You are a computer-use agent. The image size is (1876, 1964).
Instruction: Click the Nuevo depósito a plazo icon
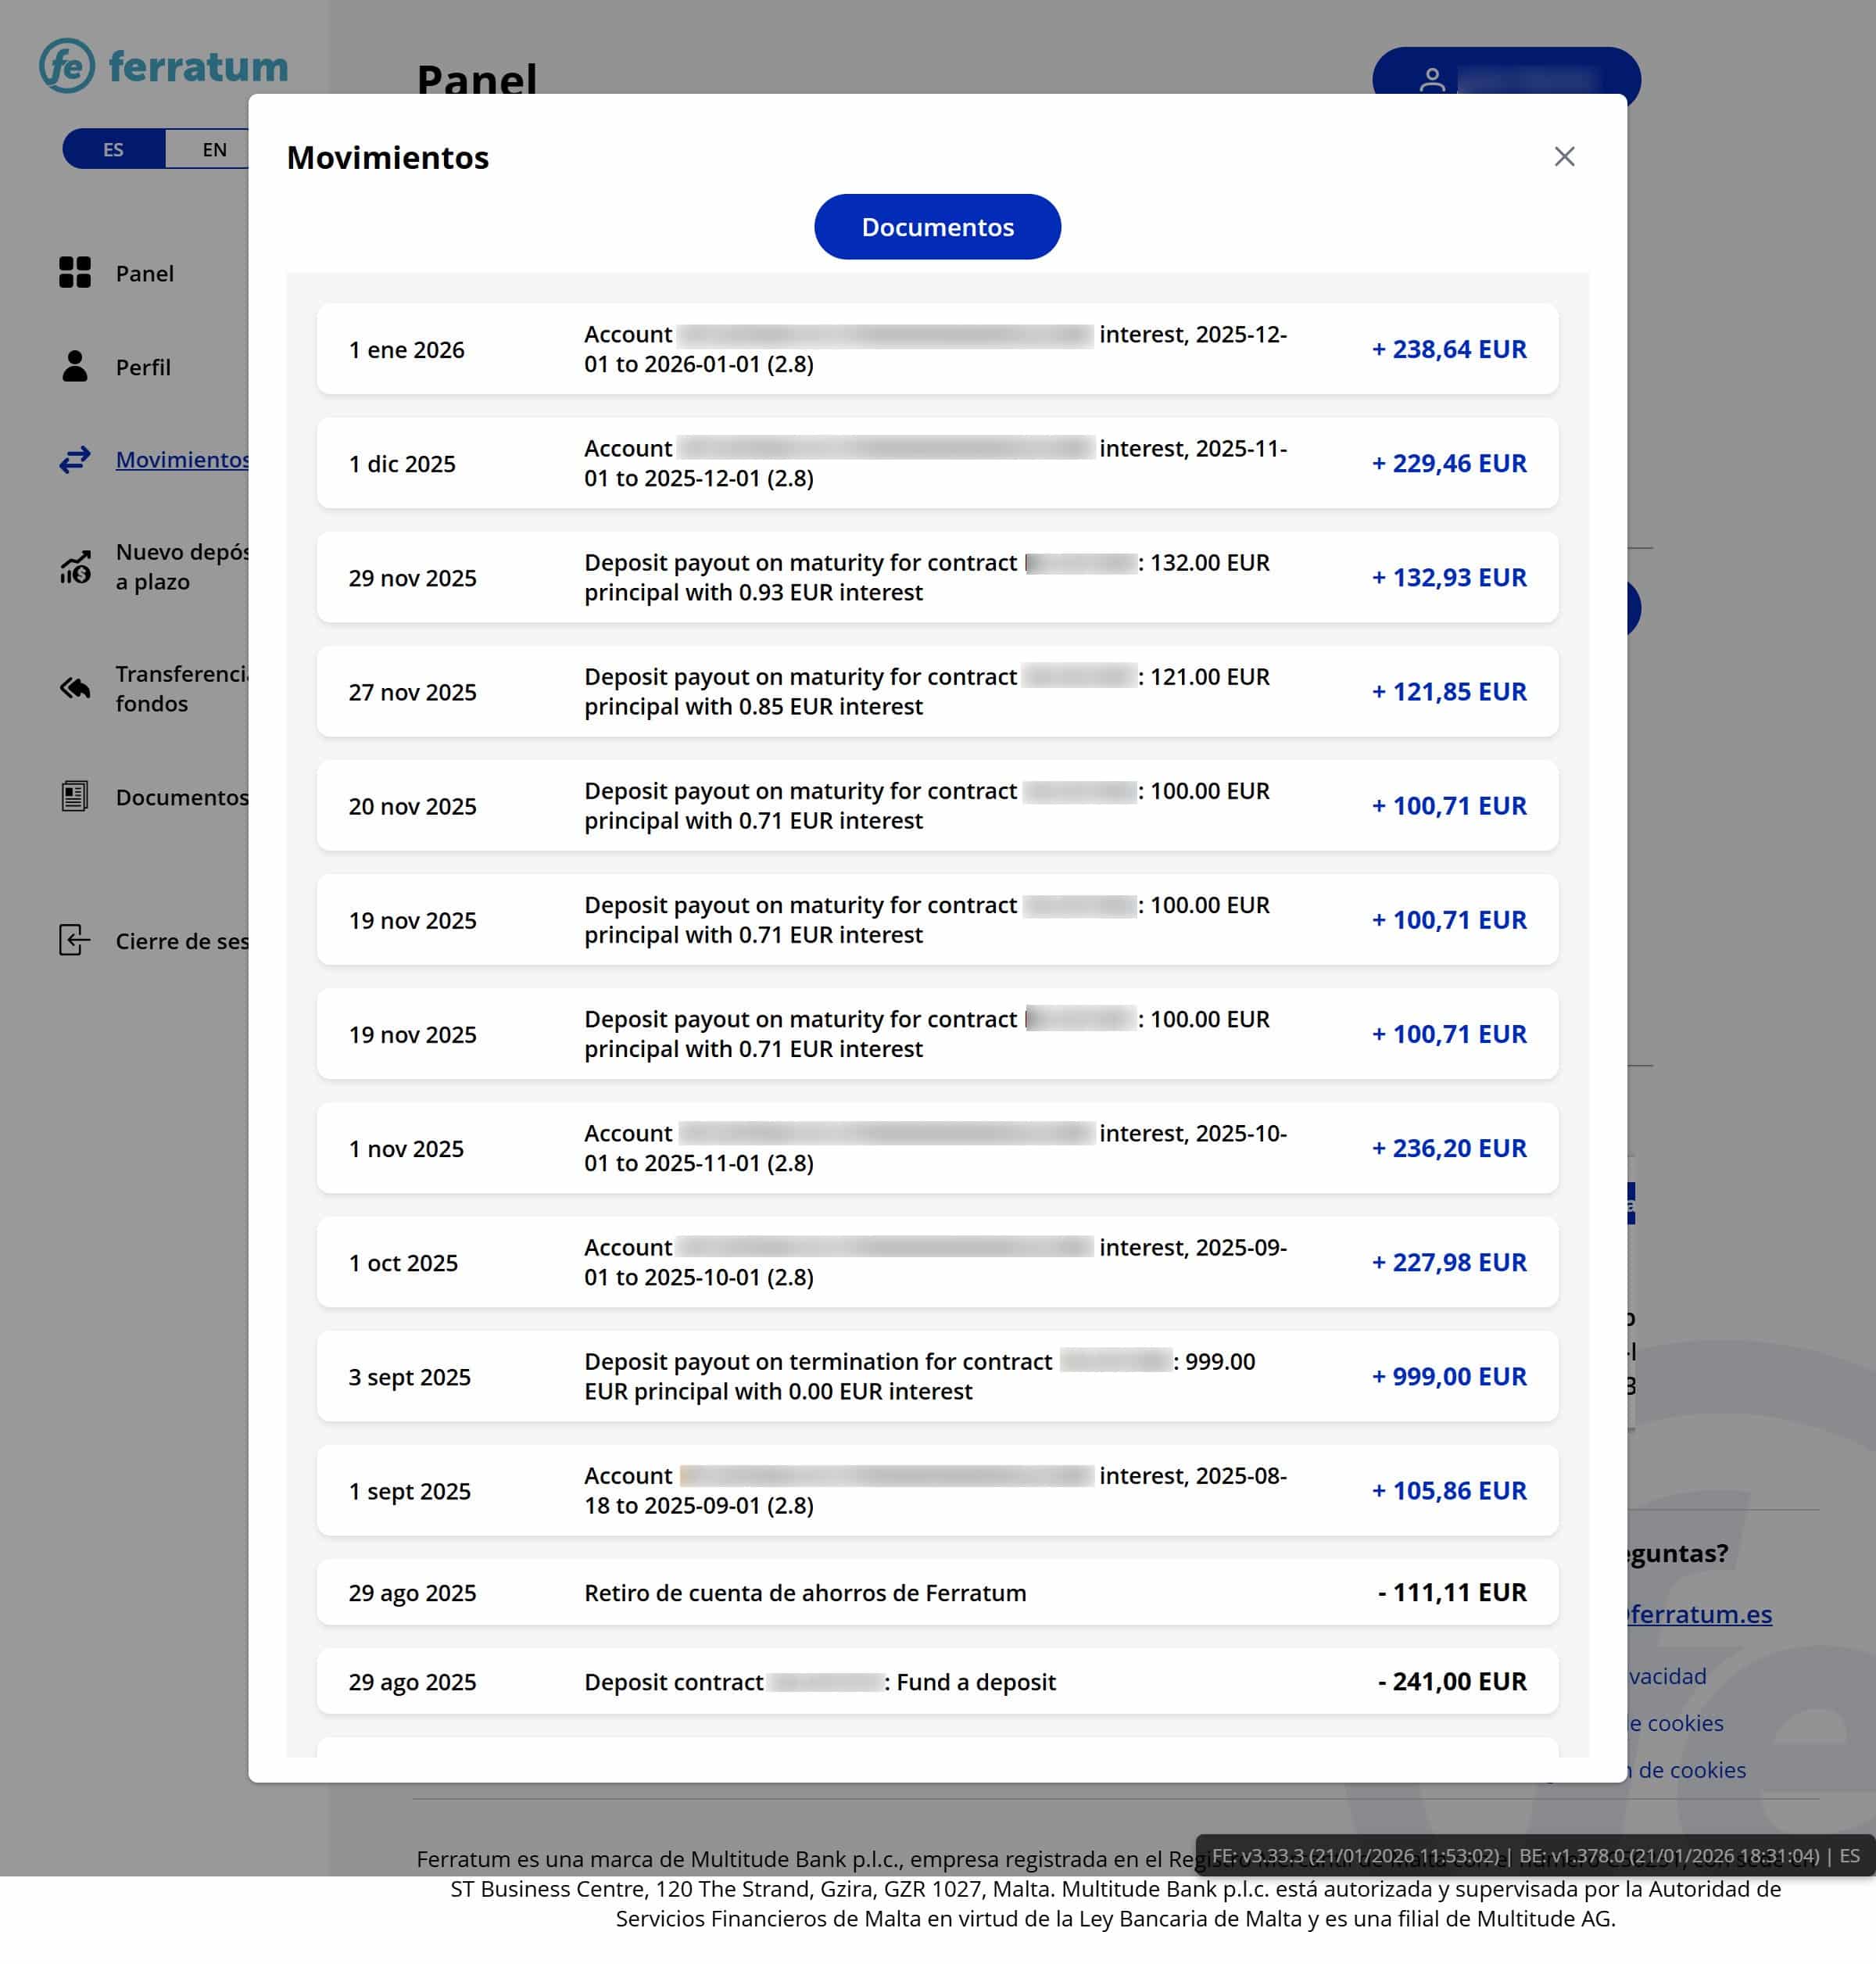[x=75, y=567]
